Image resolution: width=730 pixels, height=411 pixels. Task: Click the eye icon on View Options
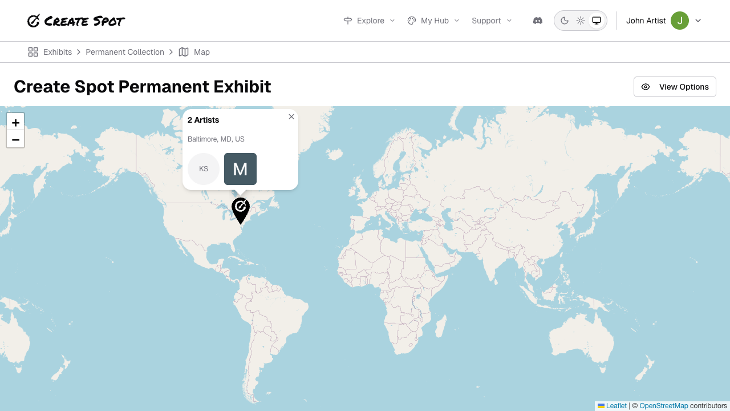[646, 87]
